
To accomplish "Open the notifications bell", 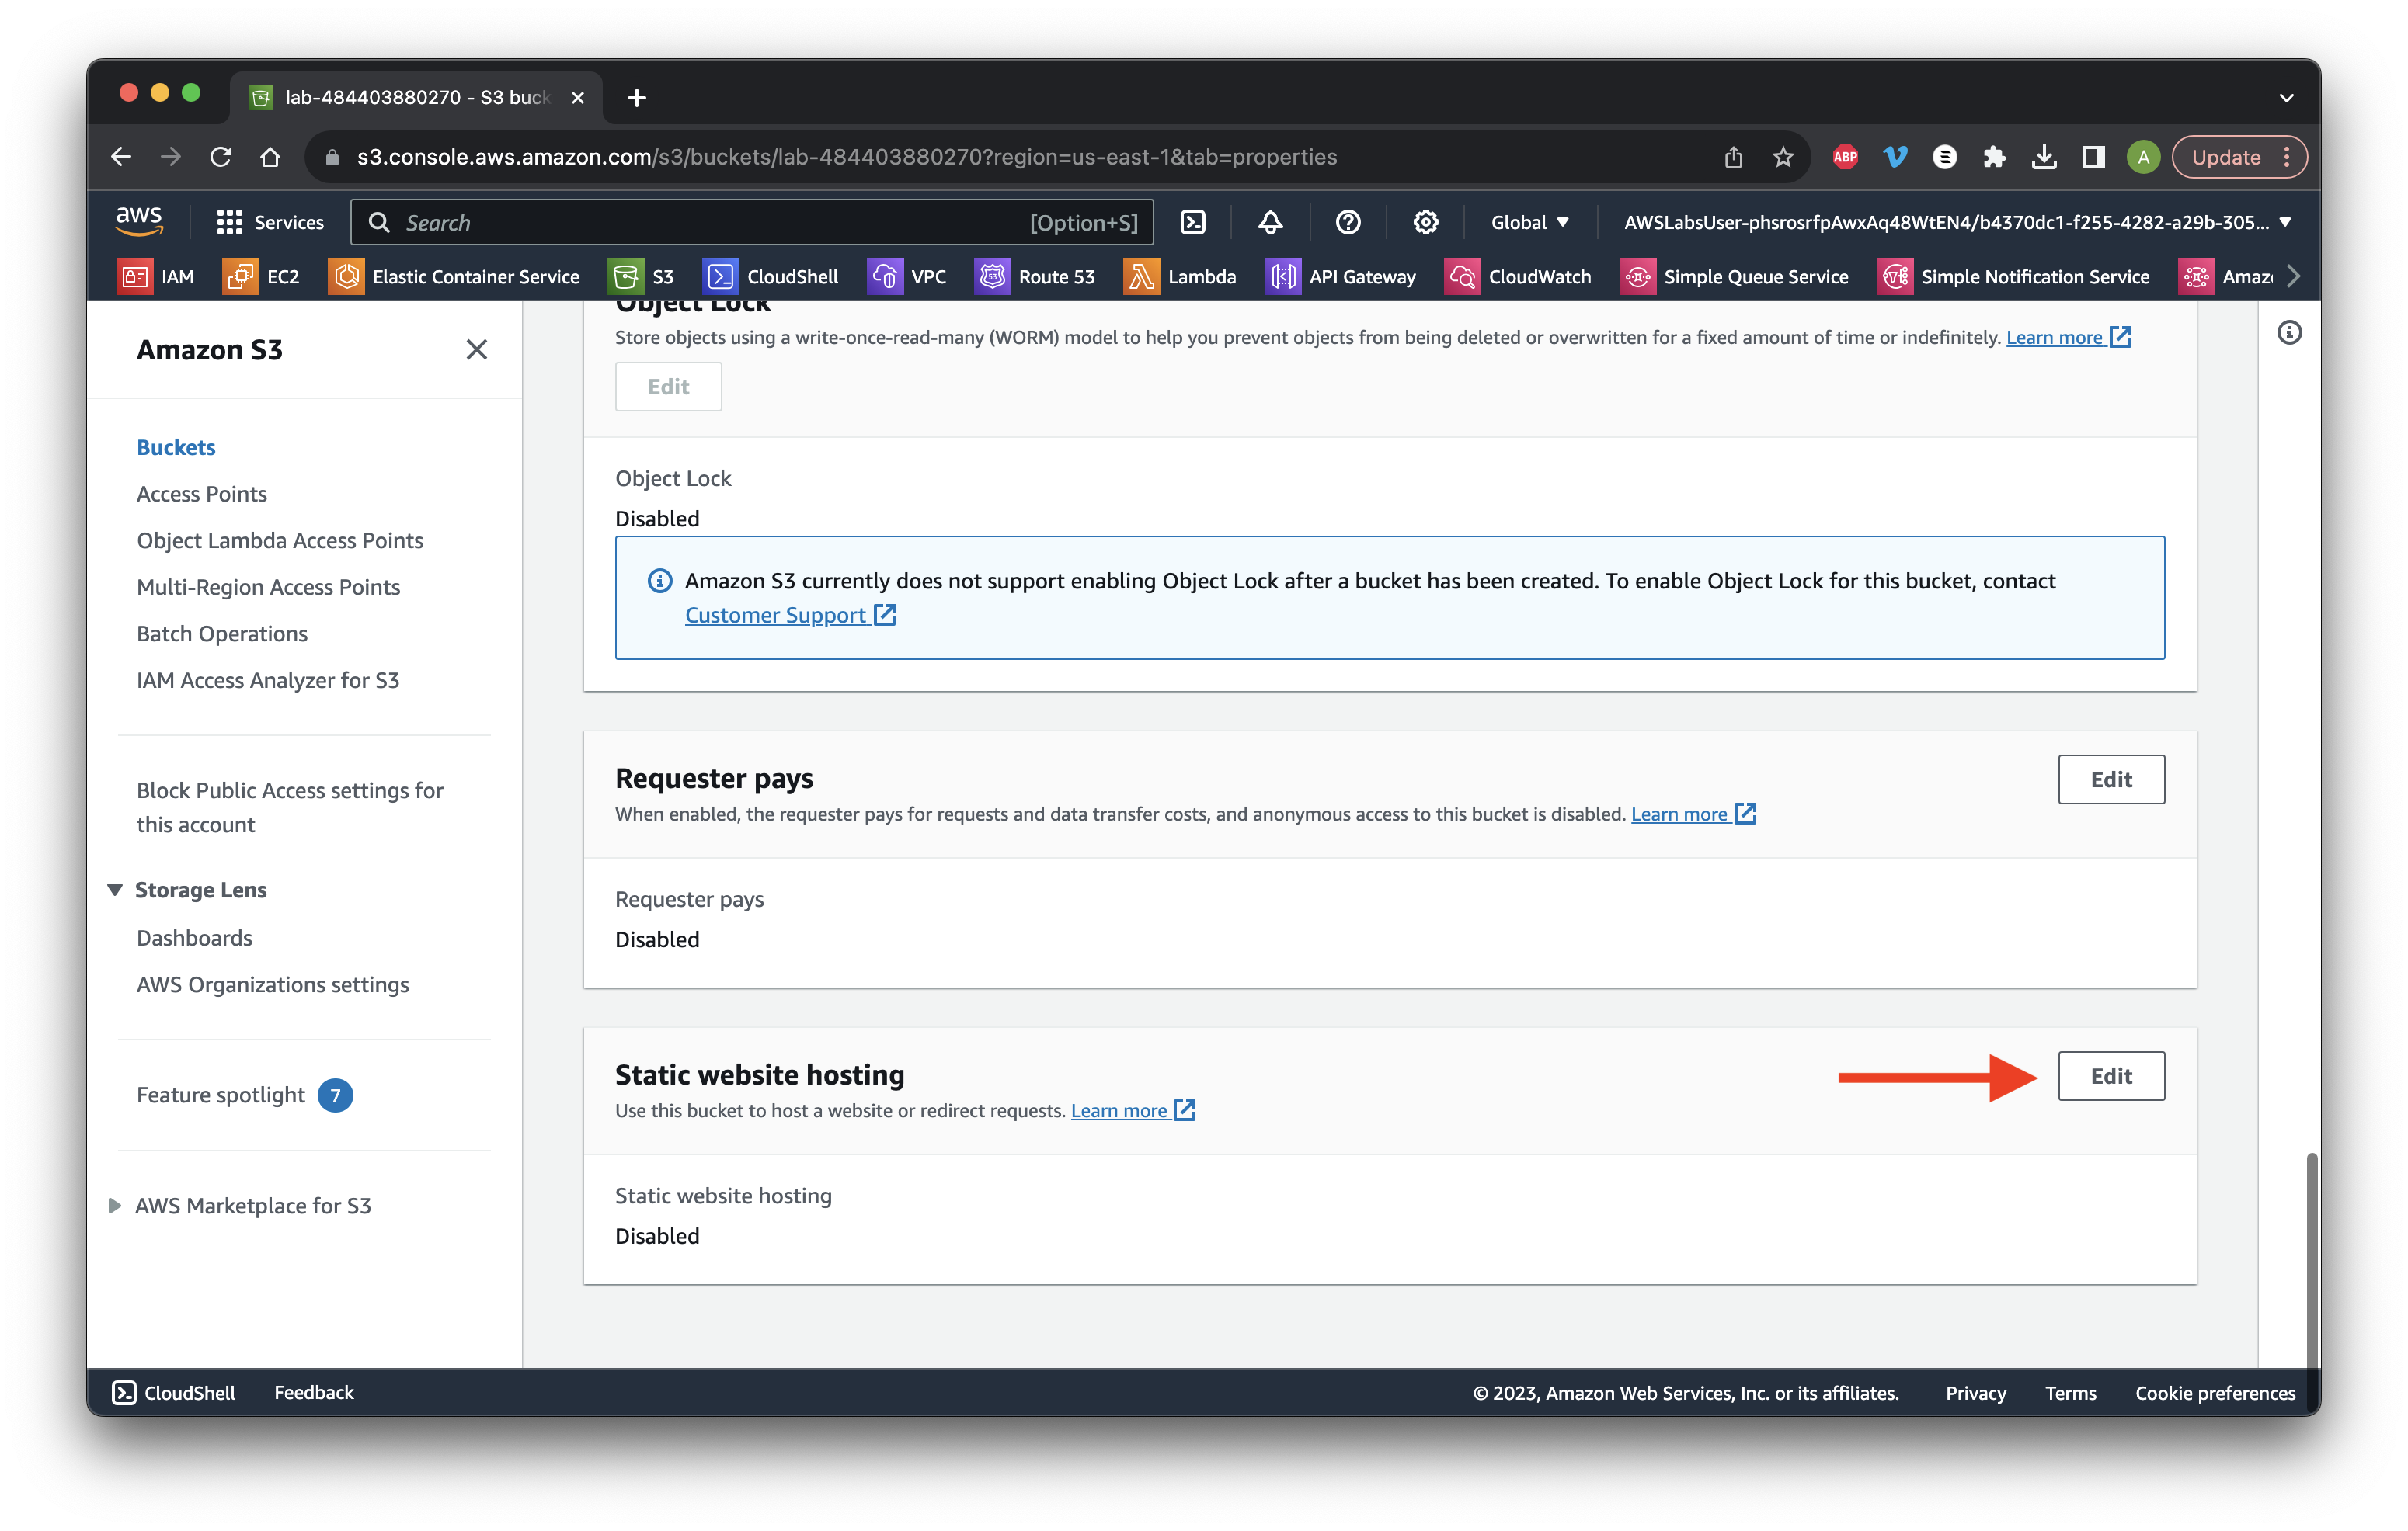I will (1270, 222).
